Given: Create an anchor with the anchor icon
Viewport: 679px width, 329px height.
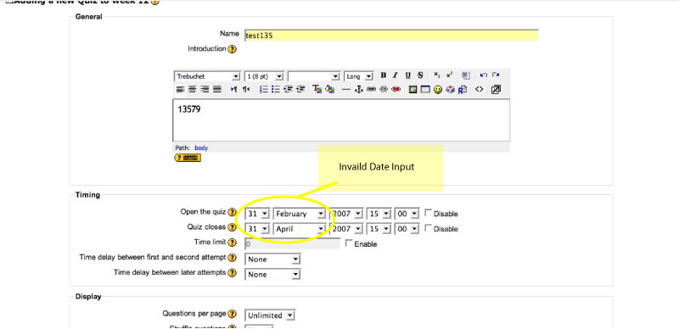Looking at the screenshot, I should pos(358,89).
